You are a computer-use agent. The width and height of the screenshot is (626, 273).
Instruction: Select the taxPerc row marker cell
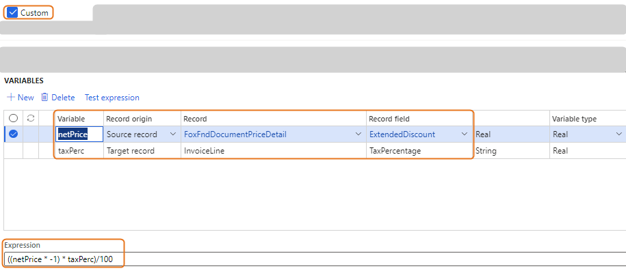pos(13,151)
